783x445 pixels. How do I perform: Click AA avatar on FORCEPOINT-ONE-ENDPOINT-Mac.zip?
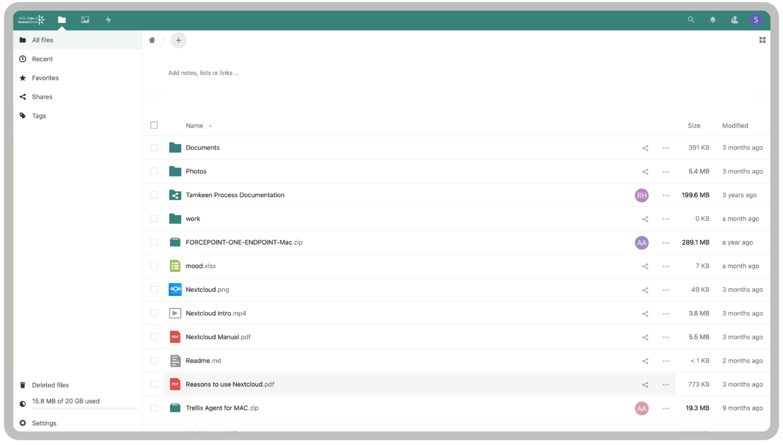pos(642,243)
